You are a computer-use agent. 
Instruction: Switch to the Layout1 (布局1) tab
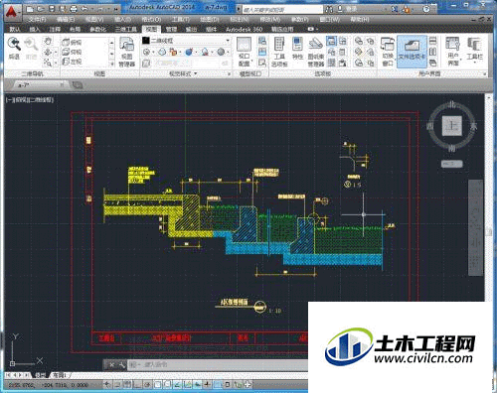60,375
